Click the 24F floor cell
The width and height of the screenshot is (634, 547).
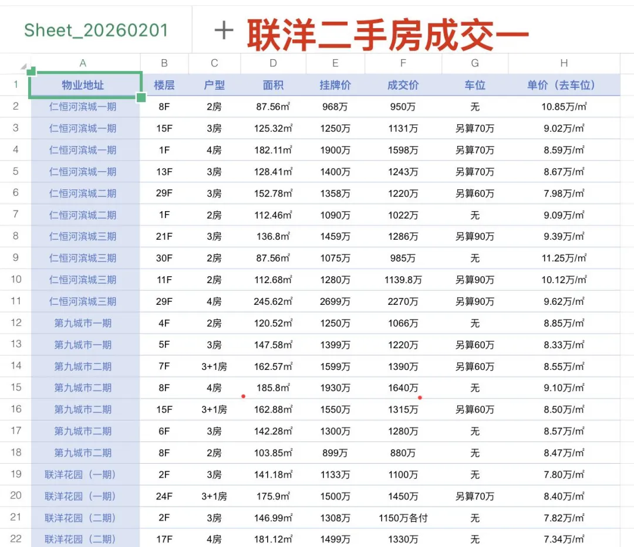164,496
